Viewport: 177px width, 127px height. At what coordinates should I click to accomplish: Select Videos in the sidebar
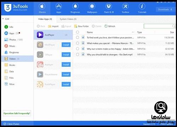[17, 59]
